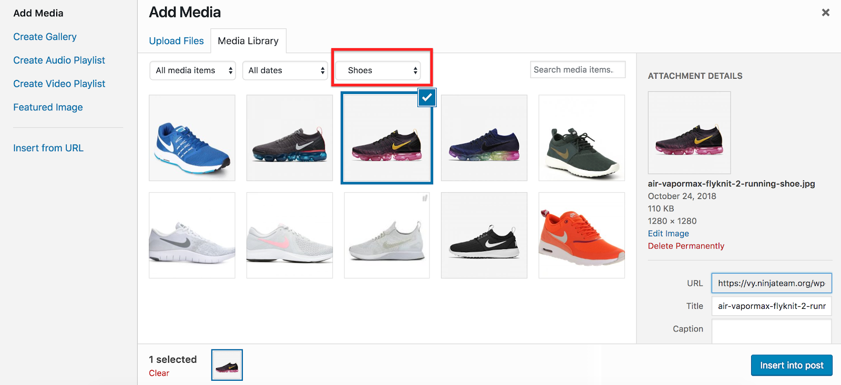This screenshot has width=841, height=385.
Task: Clear the current selection
Action: 159,373
